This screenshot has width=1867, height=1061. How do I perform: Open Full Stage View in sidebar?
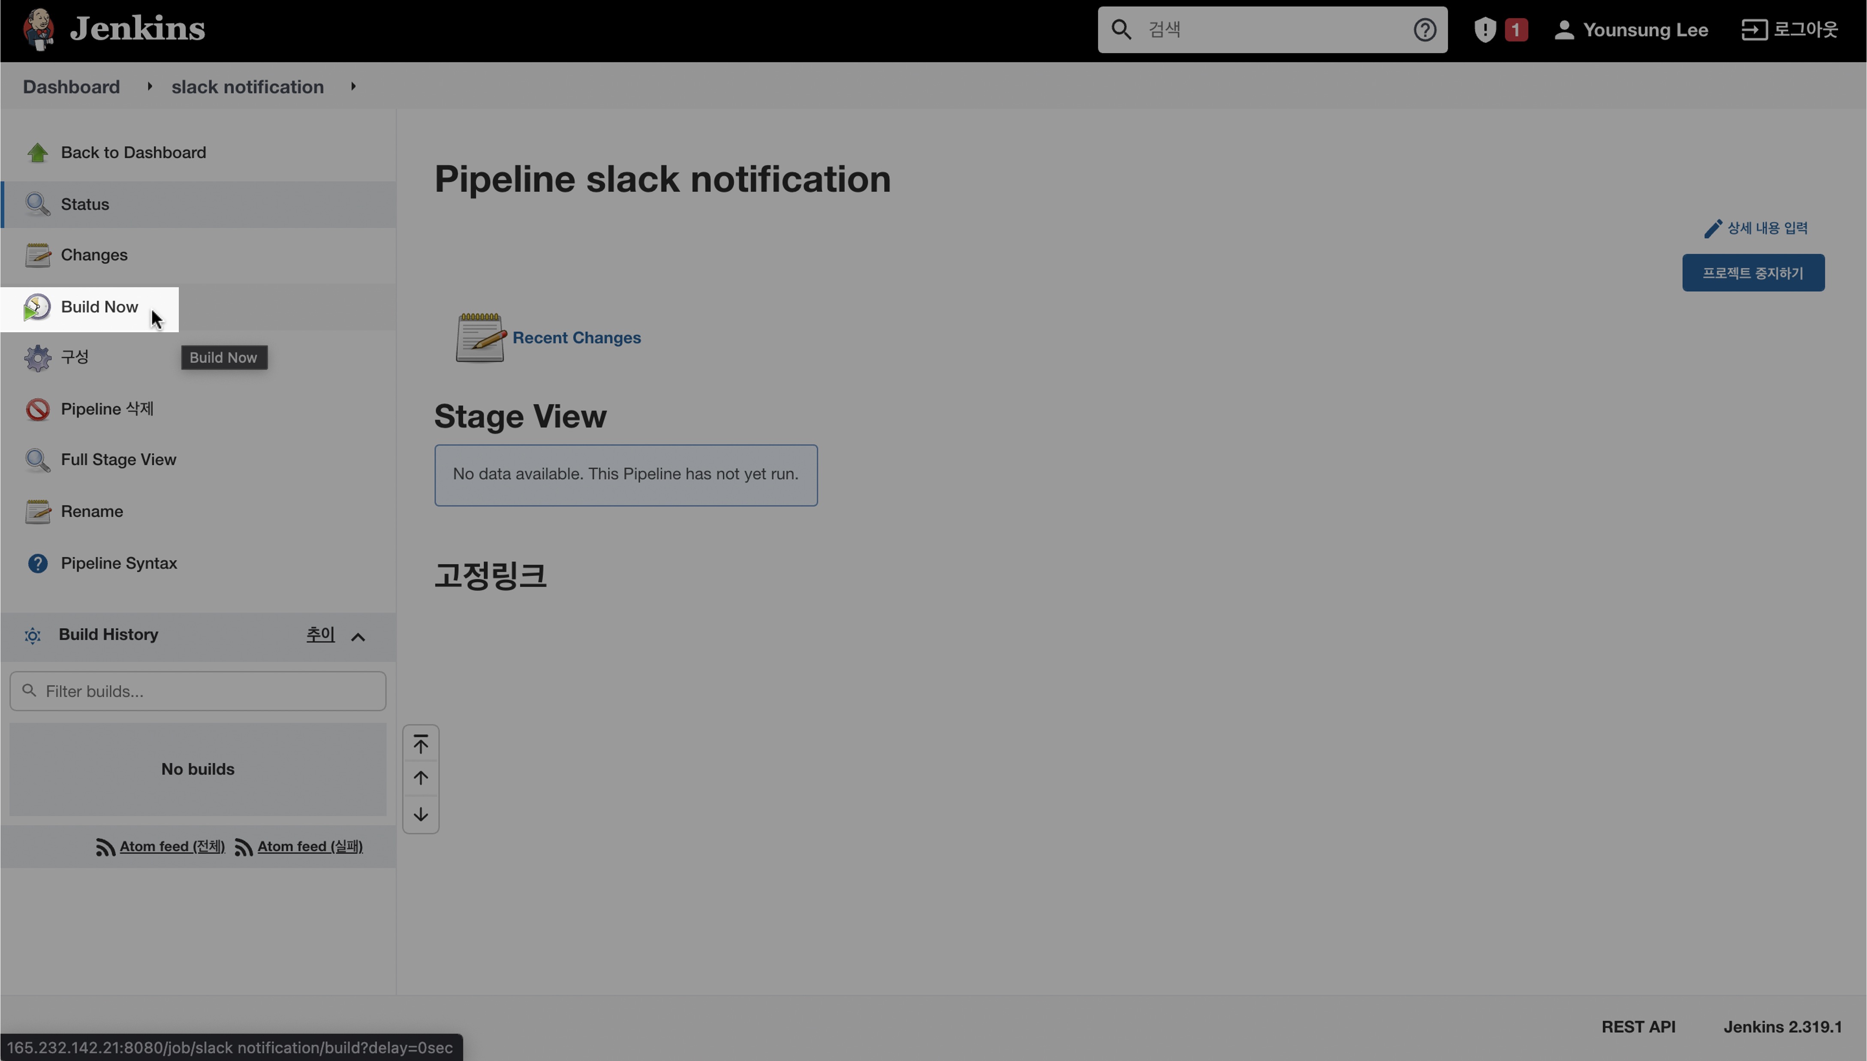(118, 460)
